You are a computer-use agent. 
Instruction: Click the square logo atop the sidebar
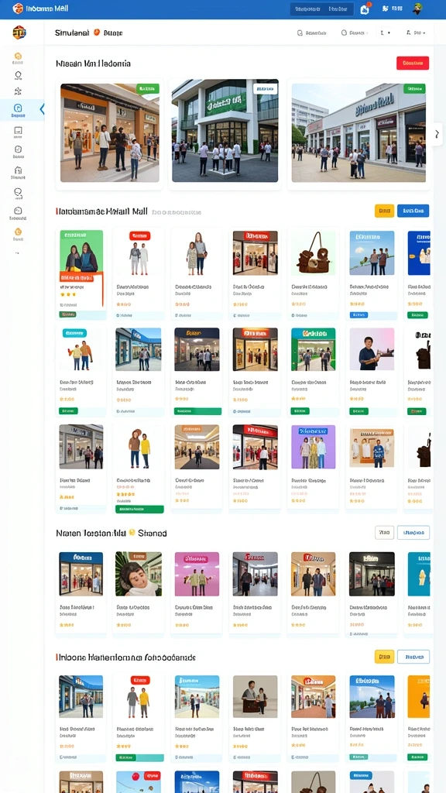[19, 33]
